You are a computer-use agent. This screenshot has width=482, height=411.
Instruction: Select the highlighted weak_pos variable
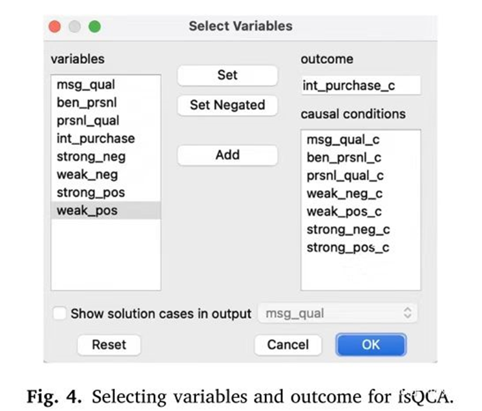click(87, 211)
